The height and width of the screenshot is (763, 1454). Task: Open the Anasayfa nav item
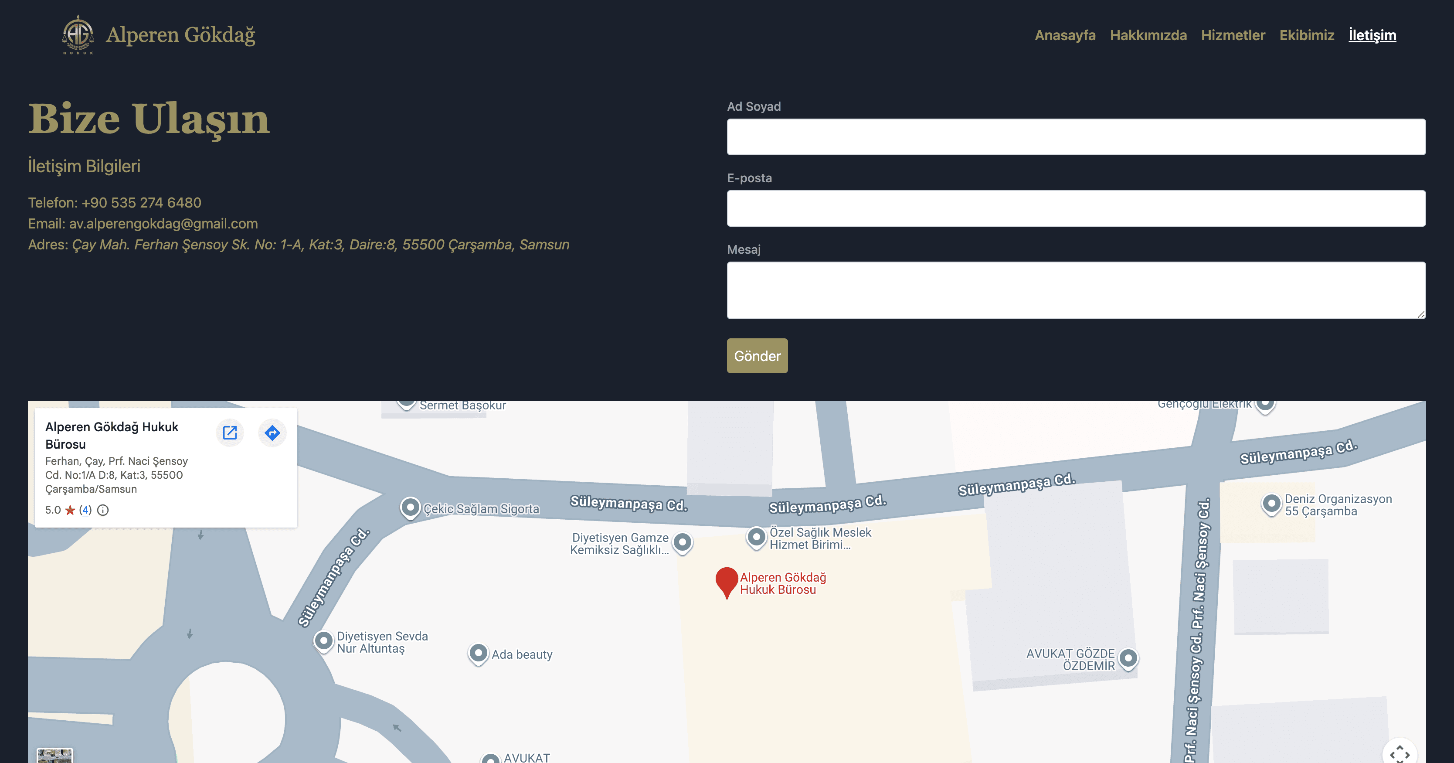coord(1065,35)
